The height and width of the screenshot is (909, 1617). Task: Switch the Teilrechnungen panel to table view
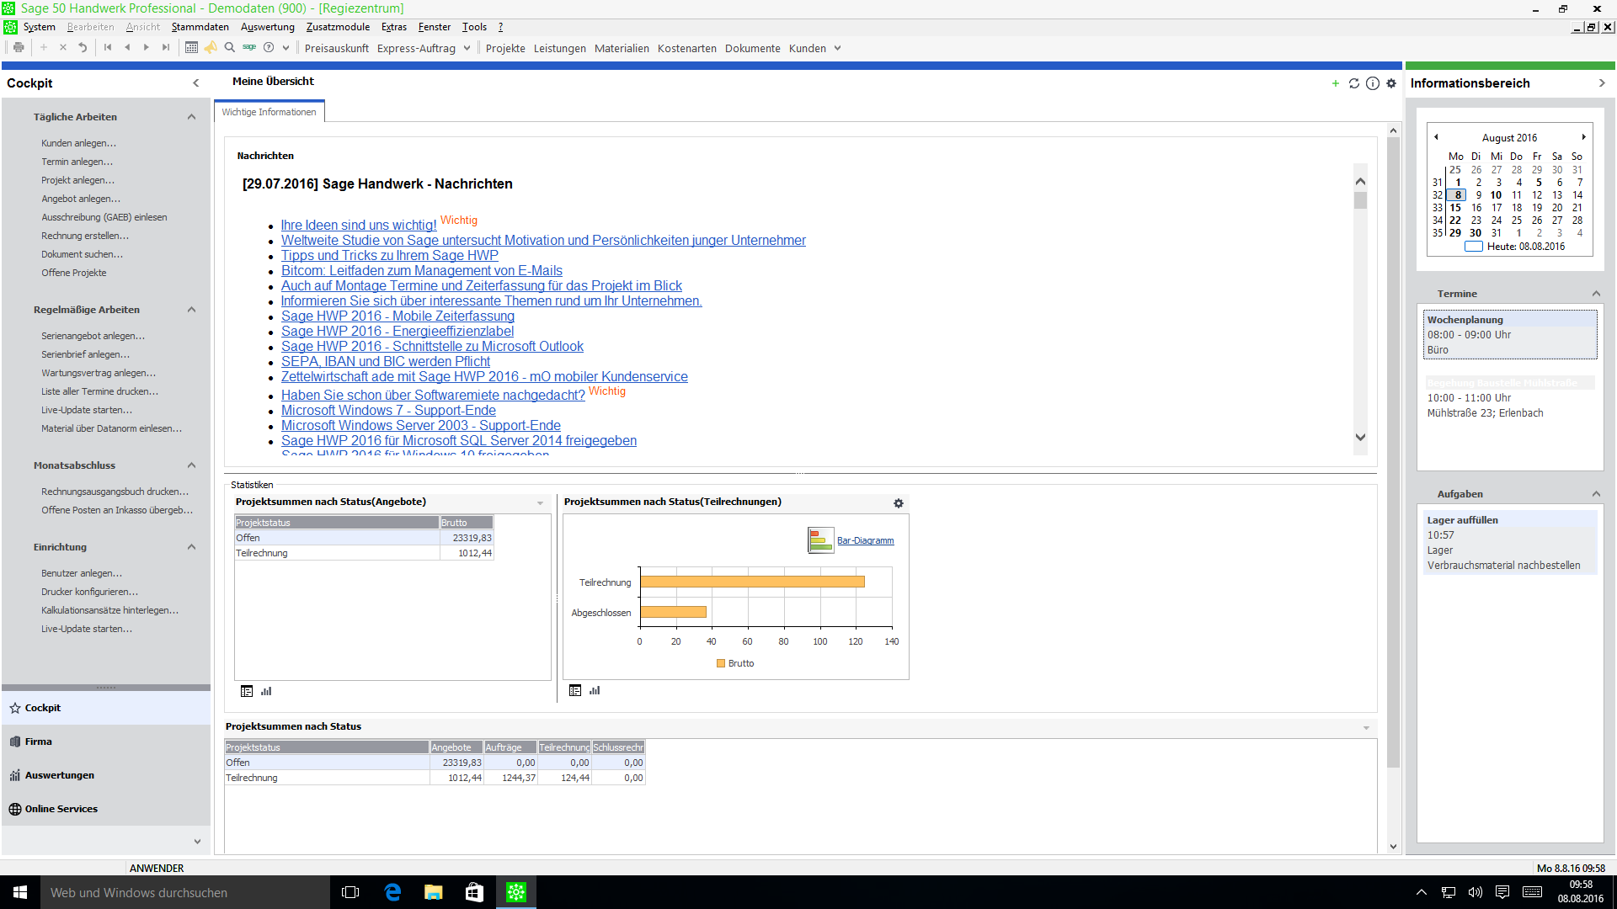575,690
